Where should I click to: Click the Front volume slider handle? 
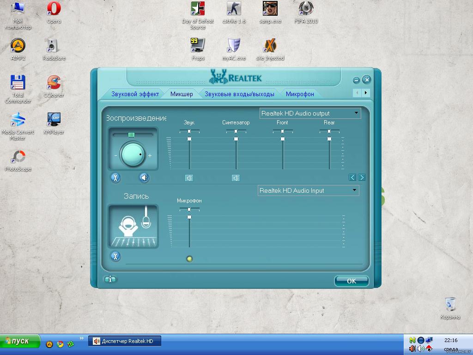click(x=283, y=139)
